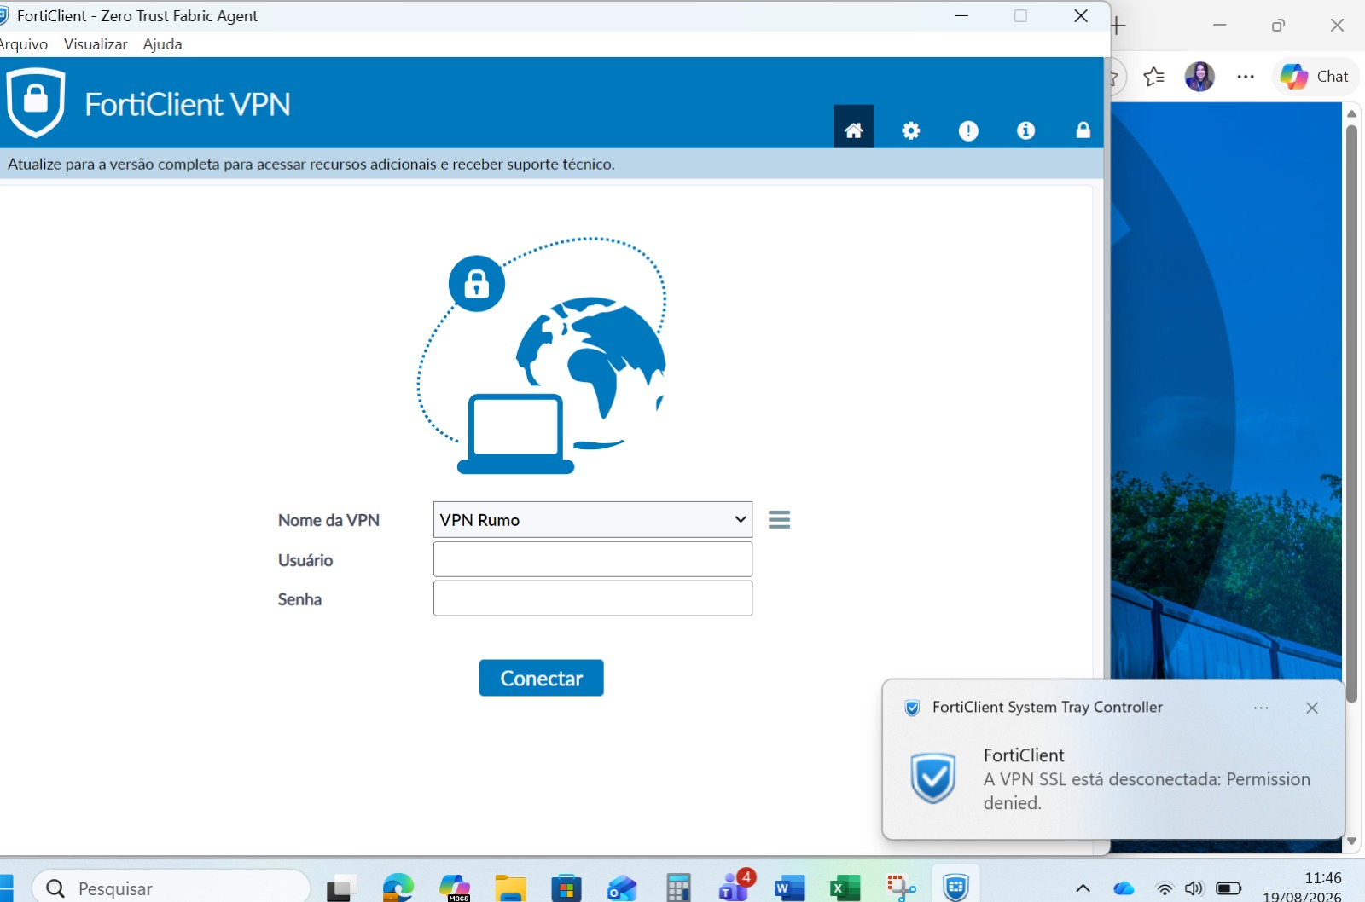This screenshot has height=902, width=1365.
Task: Click the FortiClient shield logo
Action: point(35,102)
